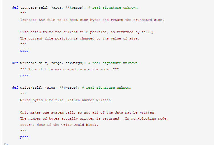This screenshot has height=145, width=214.
Task: Click the write method name in its definition
Action: [x=25, y=88]
